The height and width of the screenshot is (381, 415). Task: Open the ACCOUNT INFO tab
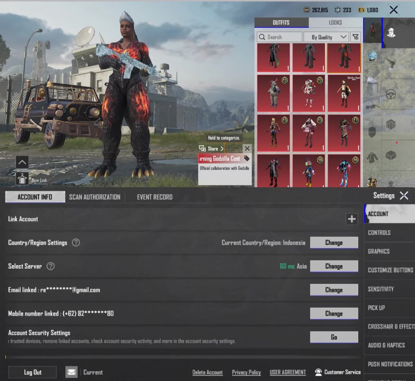35,197
